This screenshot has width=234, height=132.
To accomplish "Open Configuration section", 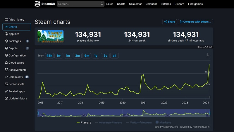I will [x=17, y=55].
